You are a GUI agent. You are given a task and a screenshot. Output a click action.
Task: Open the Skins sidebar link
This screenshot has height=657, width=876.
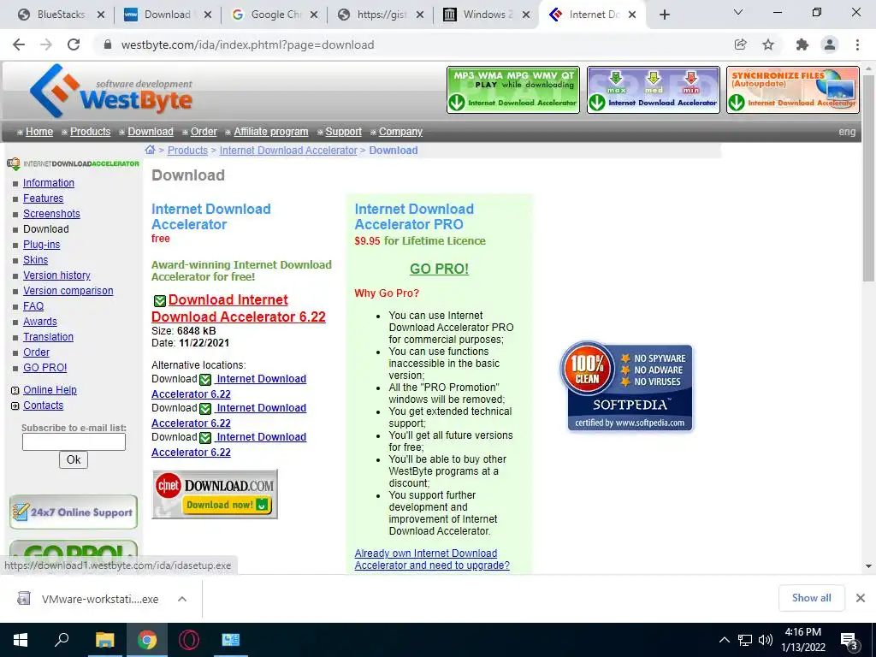point(35,260)
